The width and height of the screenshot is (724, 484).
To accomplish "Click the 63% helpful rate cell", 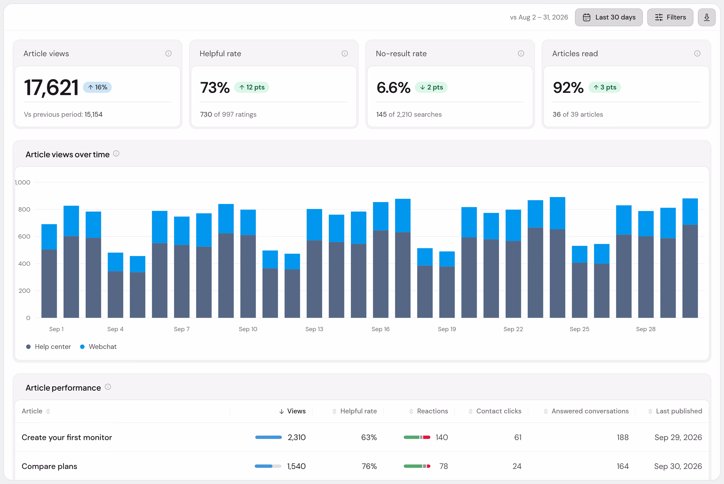I will tap(369, 437).
